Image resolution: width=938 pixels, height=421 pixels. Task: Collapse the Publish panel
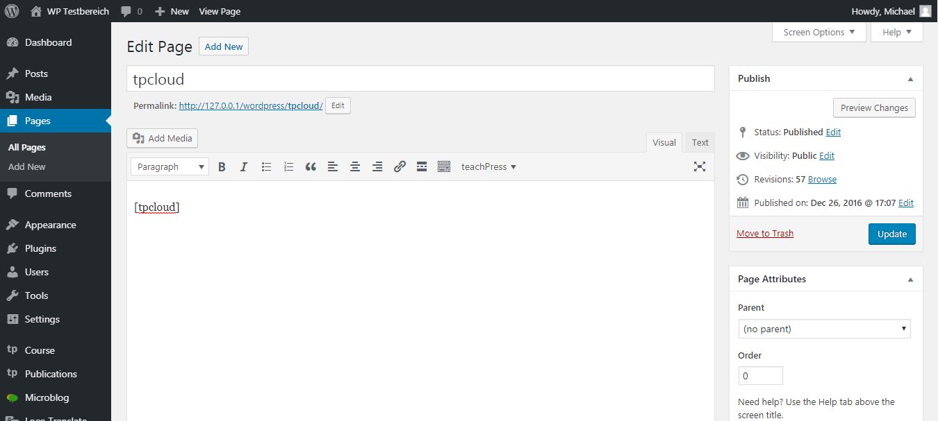click(910, 78)
